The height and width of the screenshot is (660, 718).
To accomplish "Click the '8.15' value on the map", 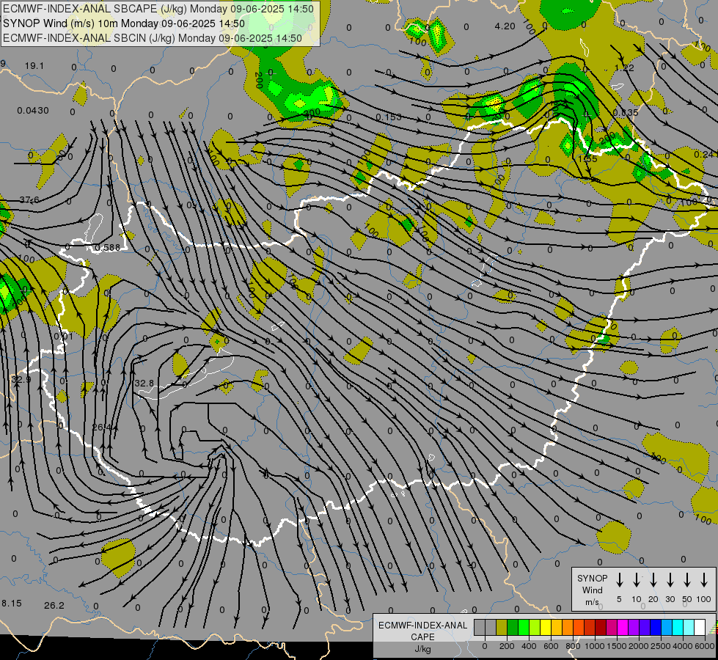I will (12, 604).
